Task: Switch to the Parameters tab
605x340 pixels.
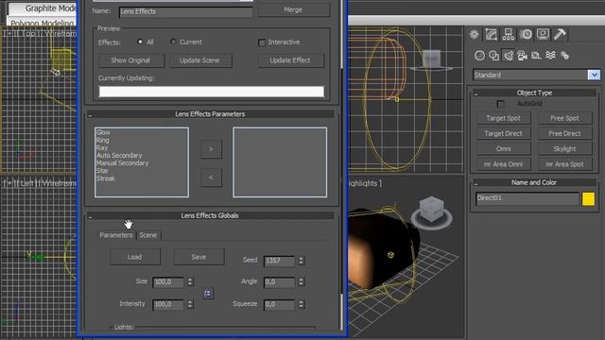Action: pos(116,235)
